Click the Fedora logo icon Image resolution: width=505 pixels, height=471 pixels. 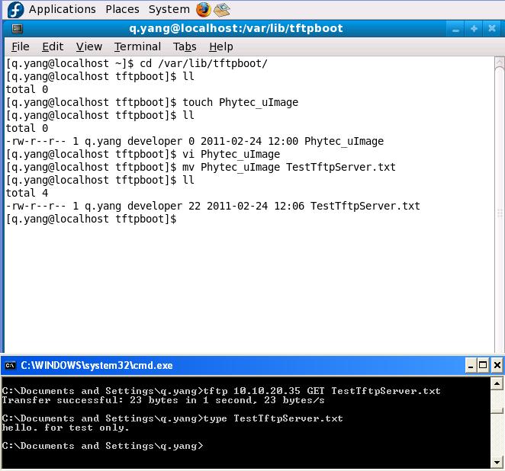point(15,10)
